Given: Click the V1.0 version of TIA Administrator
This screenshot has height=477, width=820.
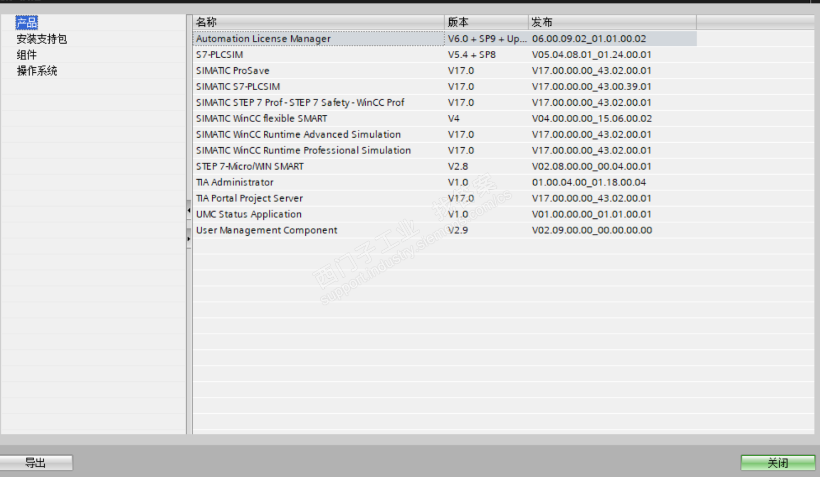Looking at the screenshot, I should (458, 183).
